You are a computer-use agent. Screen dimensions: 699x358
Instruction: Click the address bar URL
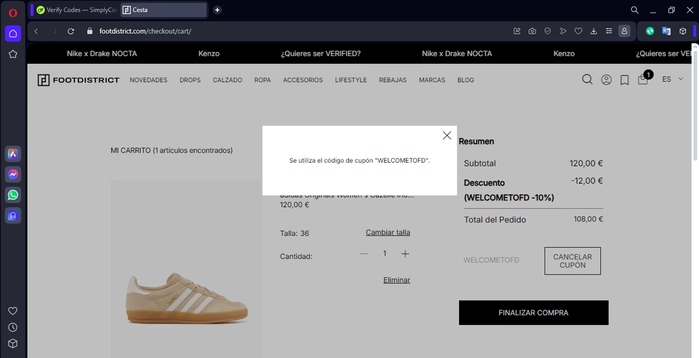pos(145,31)
